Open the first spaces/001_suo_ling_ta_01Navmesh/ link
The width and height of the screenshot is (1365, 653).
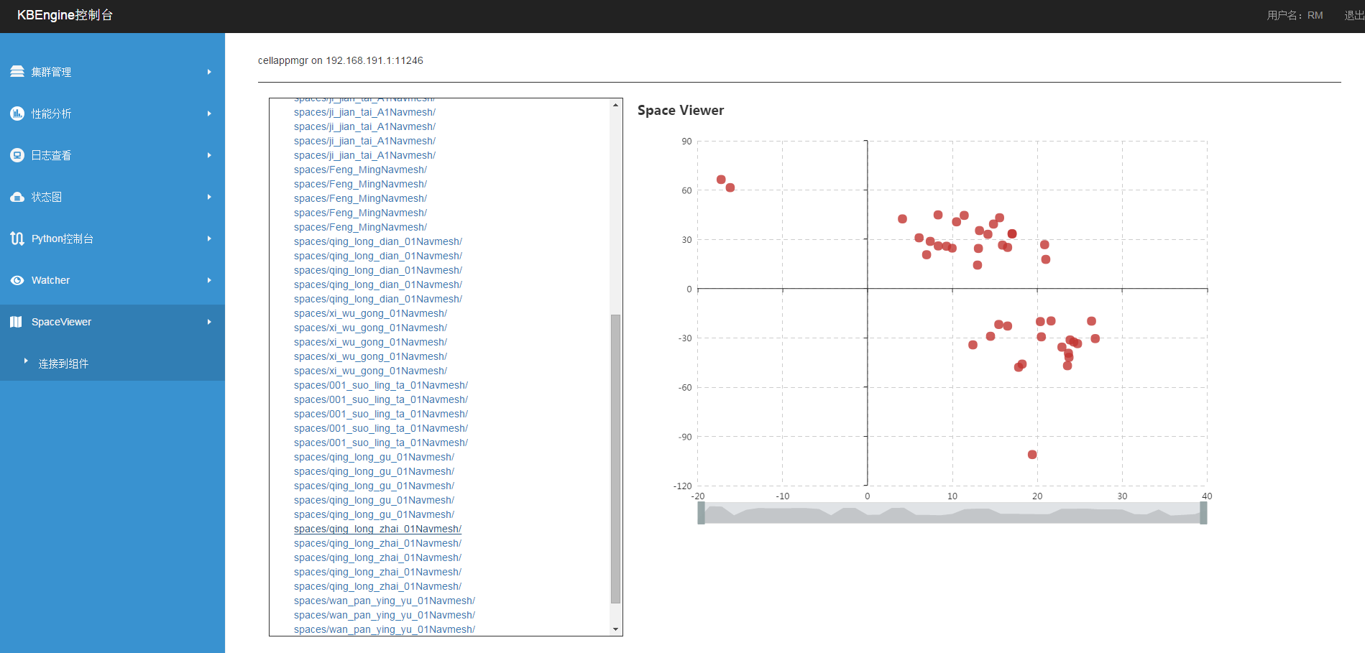[x=381, y=385]
